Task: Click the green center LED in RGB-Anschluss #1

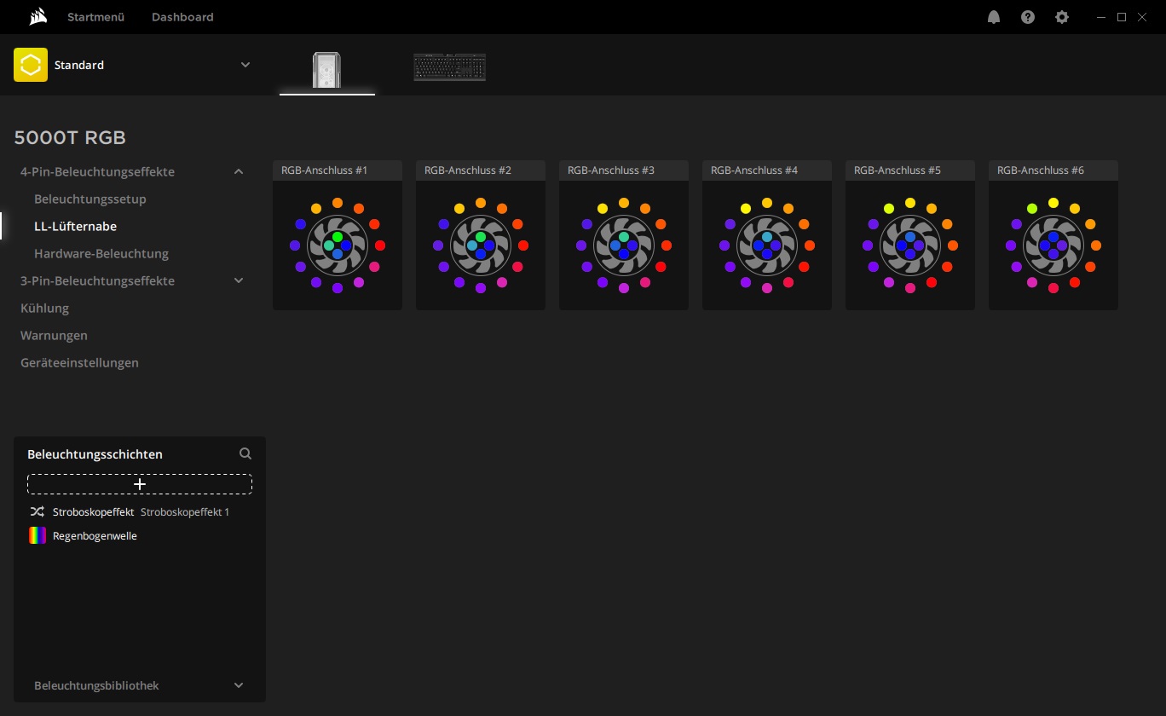Action: pyautogui.click(x=338, y=237)
